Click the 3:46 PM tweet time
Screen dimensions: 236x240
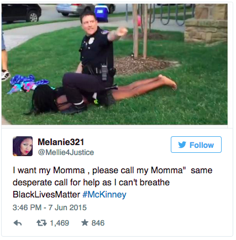(x=27, y=207)
